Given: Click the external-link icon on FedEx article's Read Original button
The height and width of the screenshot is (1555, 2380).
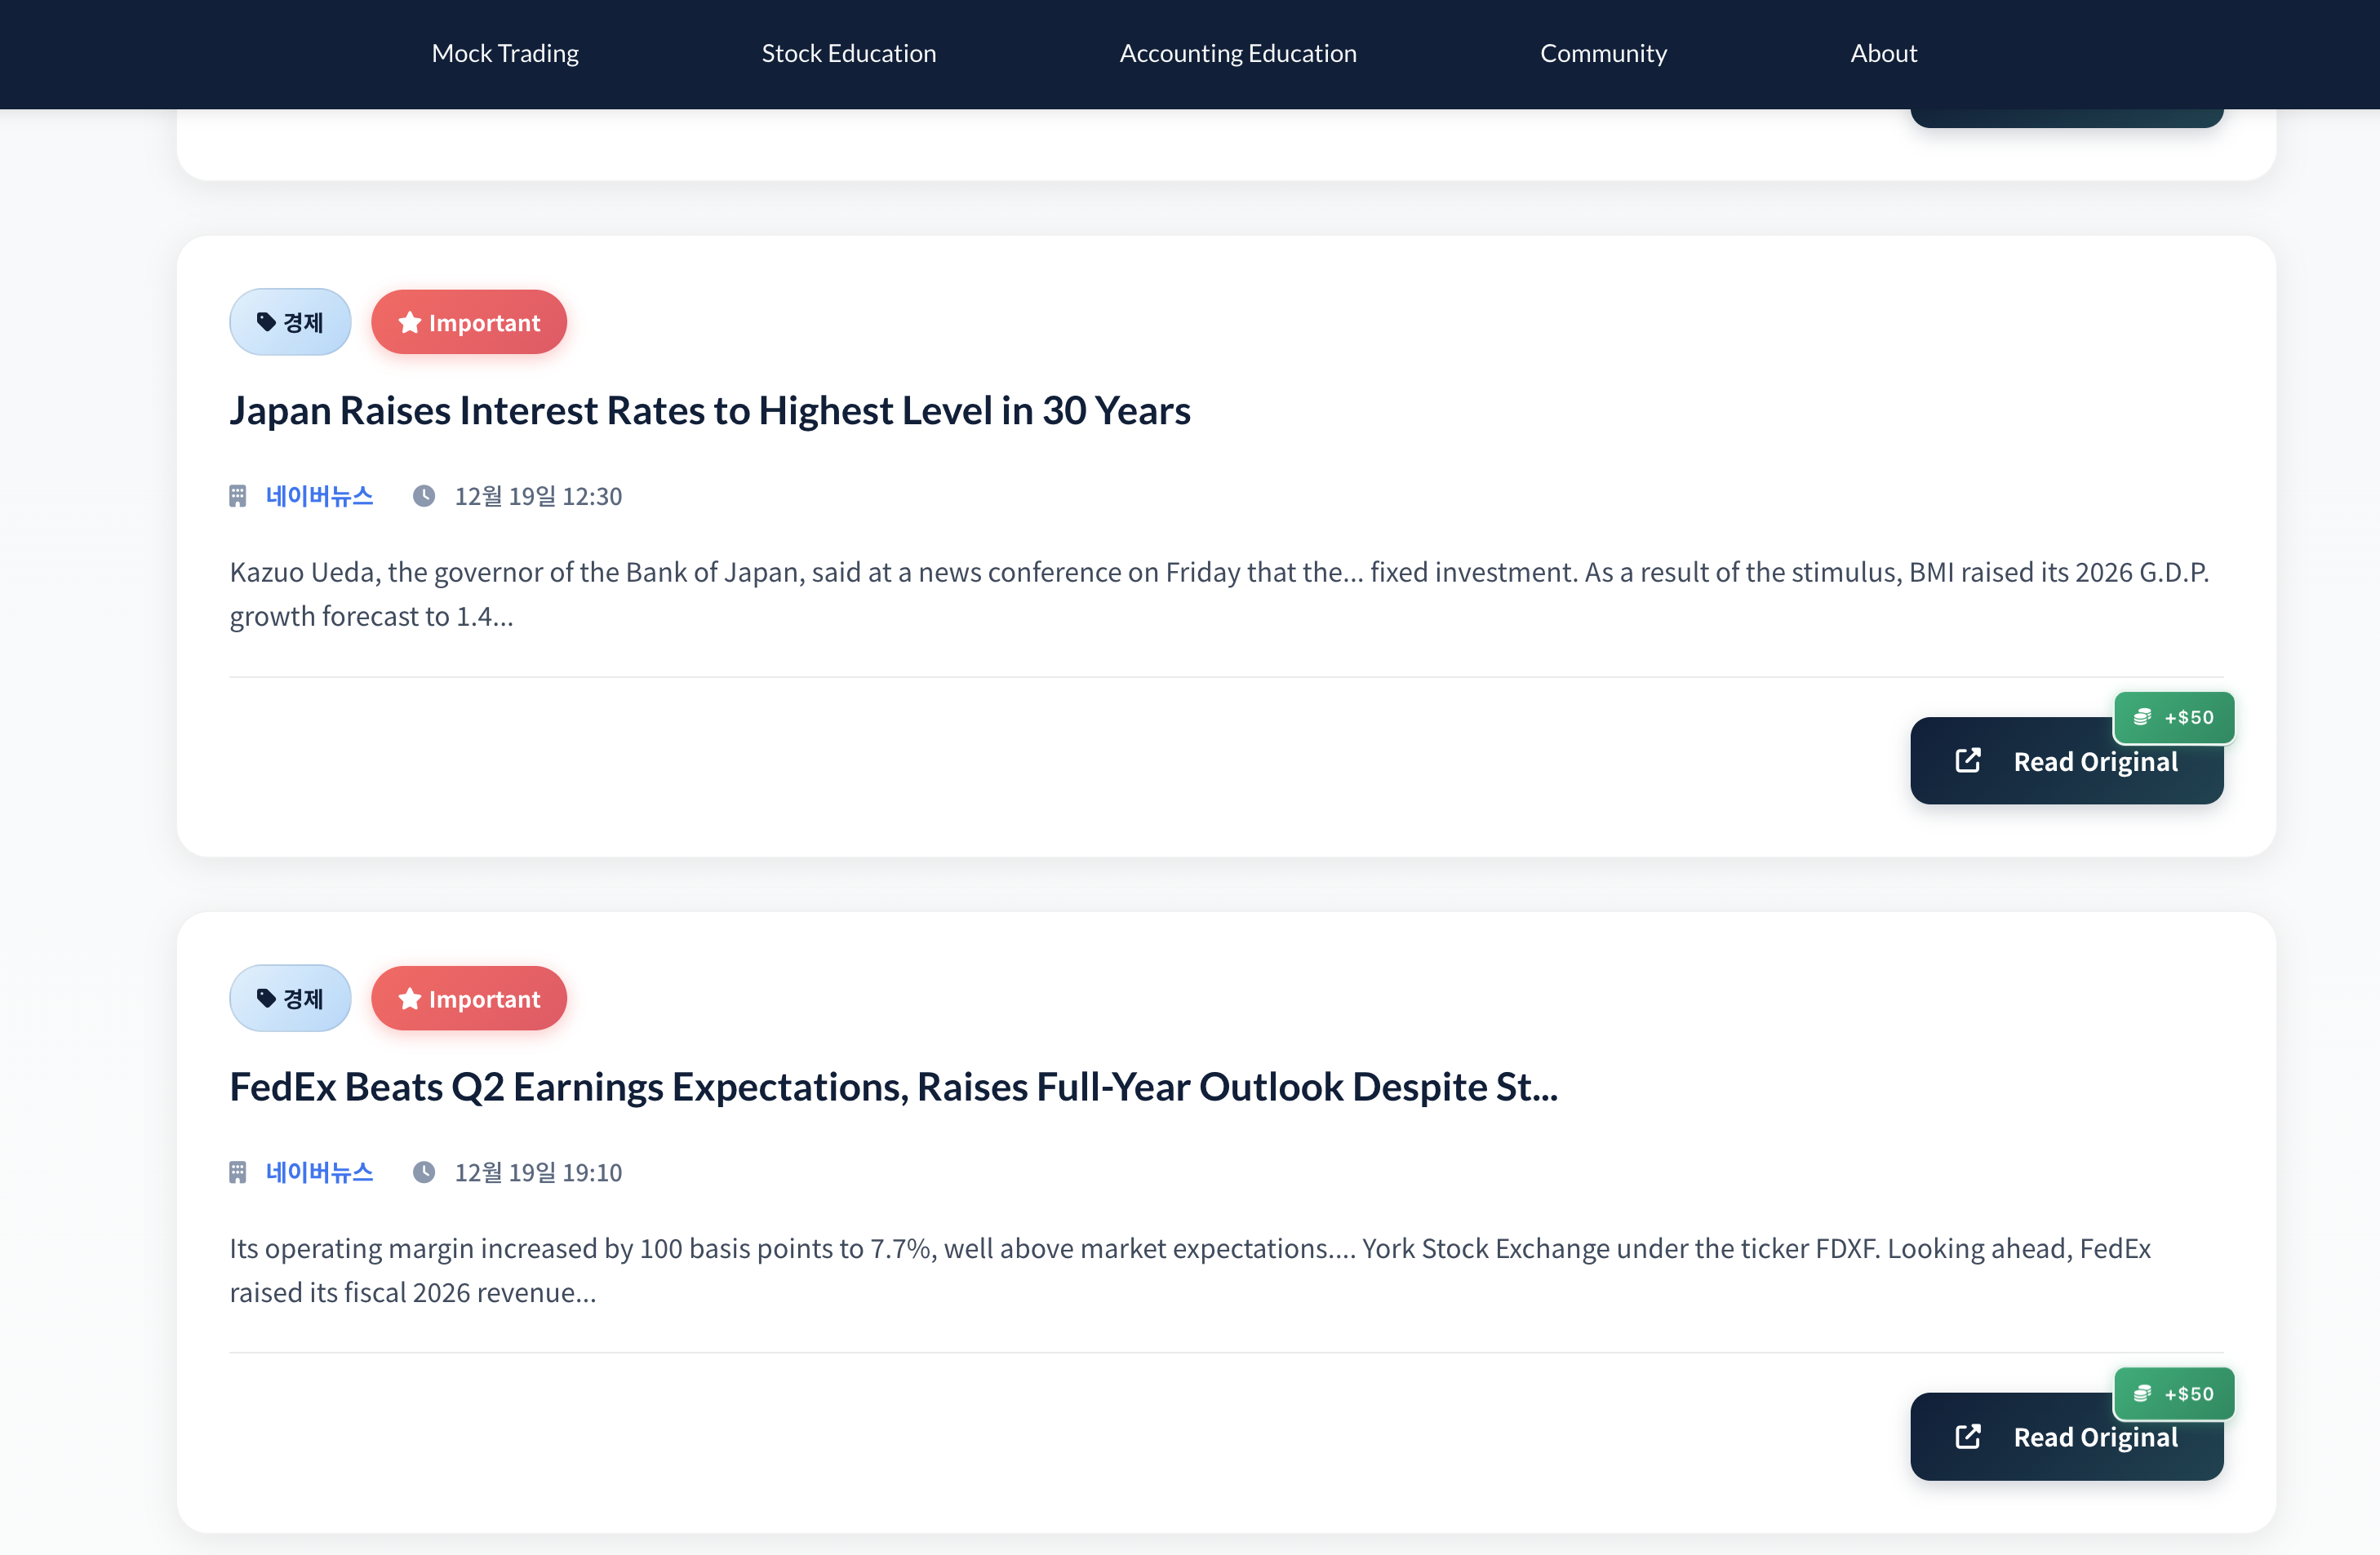Looking at the screenshot, I should coord(1967,1437).
